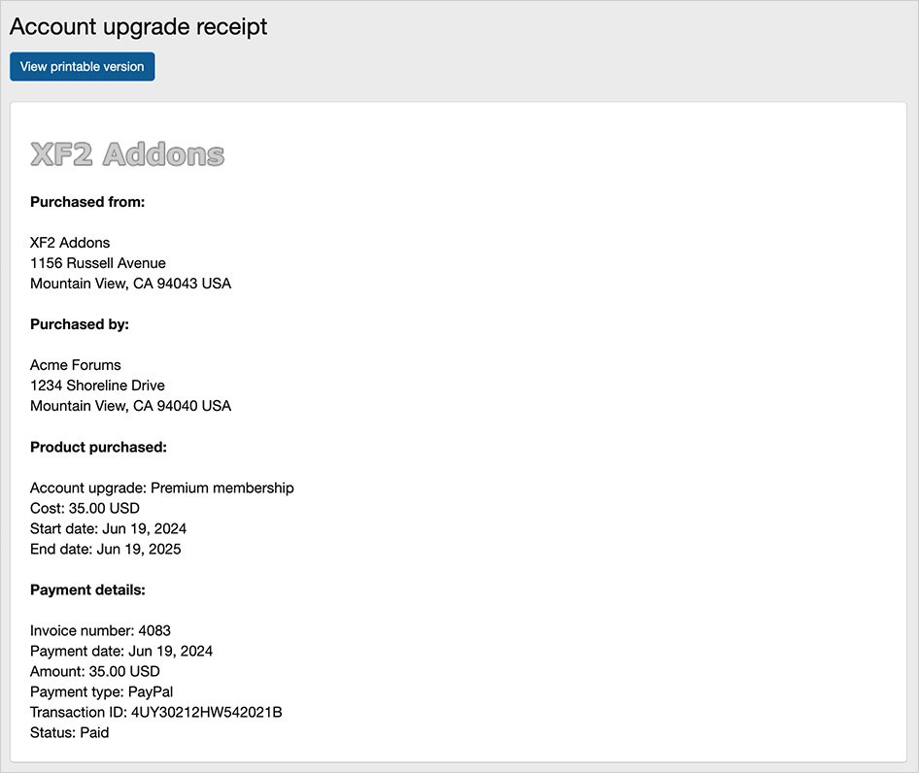Click the Acme Forums buyer name

(x=76, y=365)
